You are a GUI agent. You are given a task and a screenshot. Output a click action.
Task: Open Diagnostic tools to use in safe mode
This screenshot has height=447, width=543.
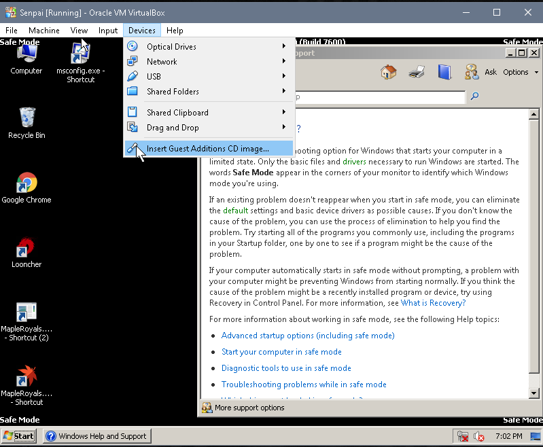[286, 368]
